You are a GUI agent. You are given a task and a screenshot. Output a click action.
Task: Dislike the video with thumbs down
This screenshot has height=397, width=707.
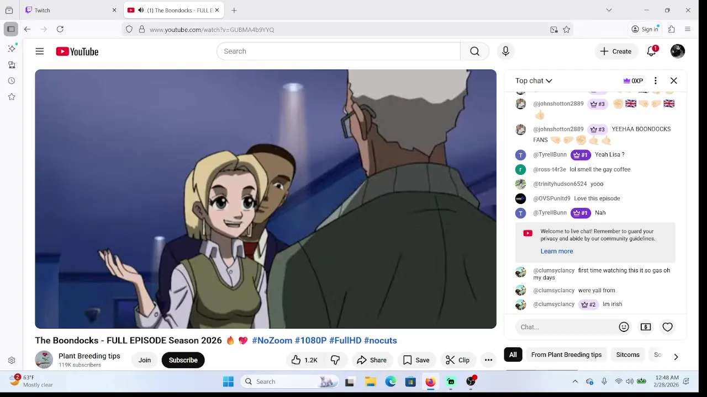click(335, 360)
